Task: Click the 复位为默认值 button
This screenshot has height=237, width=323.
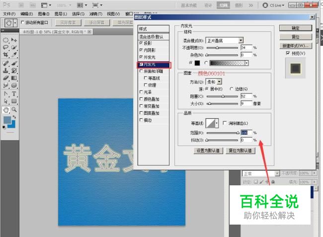Action: tap(240, 151)
